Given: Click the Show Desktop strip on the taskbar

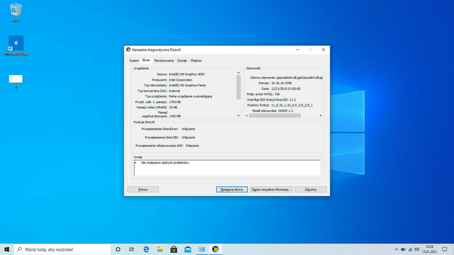Looking at the screenshot, I should click(x=453, y=249).
